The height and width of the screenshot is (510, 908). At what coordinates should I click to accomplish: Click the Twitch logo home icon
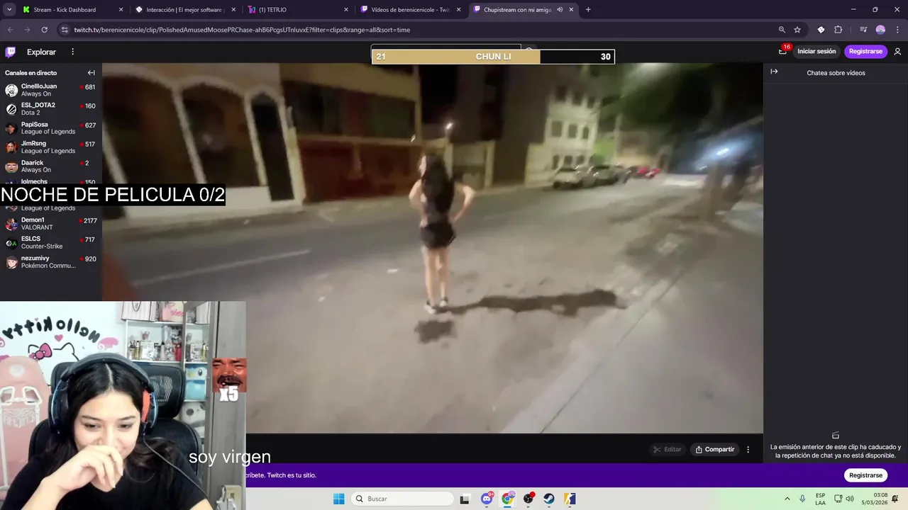(11, 52)
